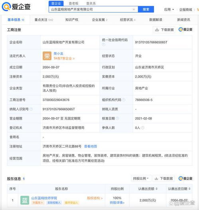Click the 爱企查 badge beside 工商注册 download
Viewport: 199px width, 210px height.
click(185, 29)
